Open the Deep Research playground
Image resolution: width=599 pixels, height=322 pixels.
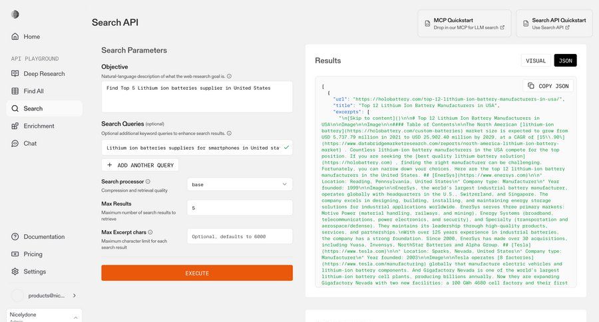pyautogui.click(x=43, y=73)
